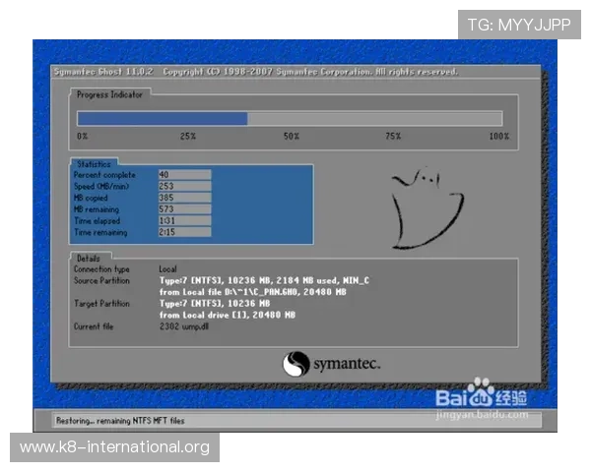Click the 'Restoring... remaining NTFS MFT files' status bar
Viewport: 591px width, 472px height.
point(297,421)
